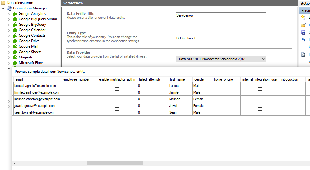310x170 pixels.
Task: Check internal_integration_user for Sean row
Action: click(x=260, y=112)
